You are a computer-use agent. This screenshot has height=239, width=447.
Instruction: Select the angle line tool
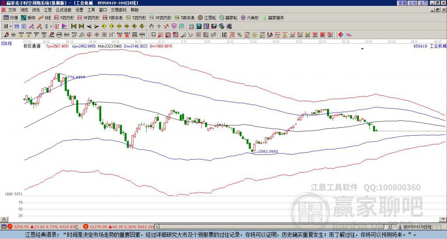click(x=183, y=35)
